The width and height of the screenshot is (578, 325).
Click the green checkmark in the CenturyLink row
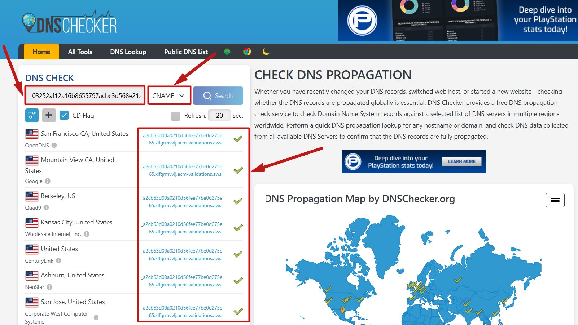coord(238,254)
